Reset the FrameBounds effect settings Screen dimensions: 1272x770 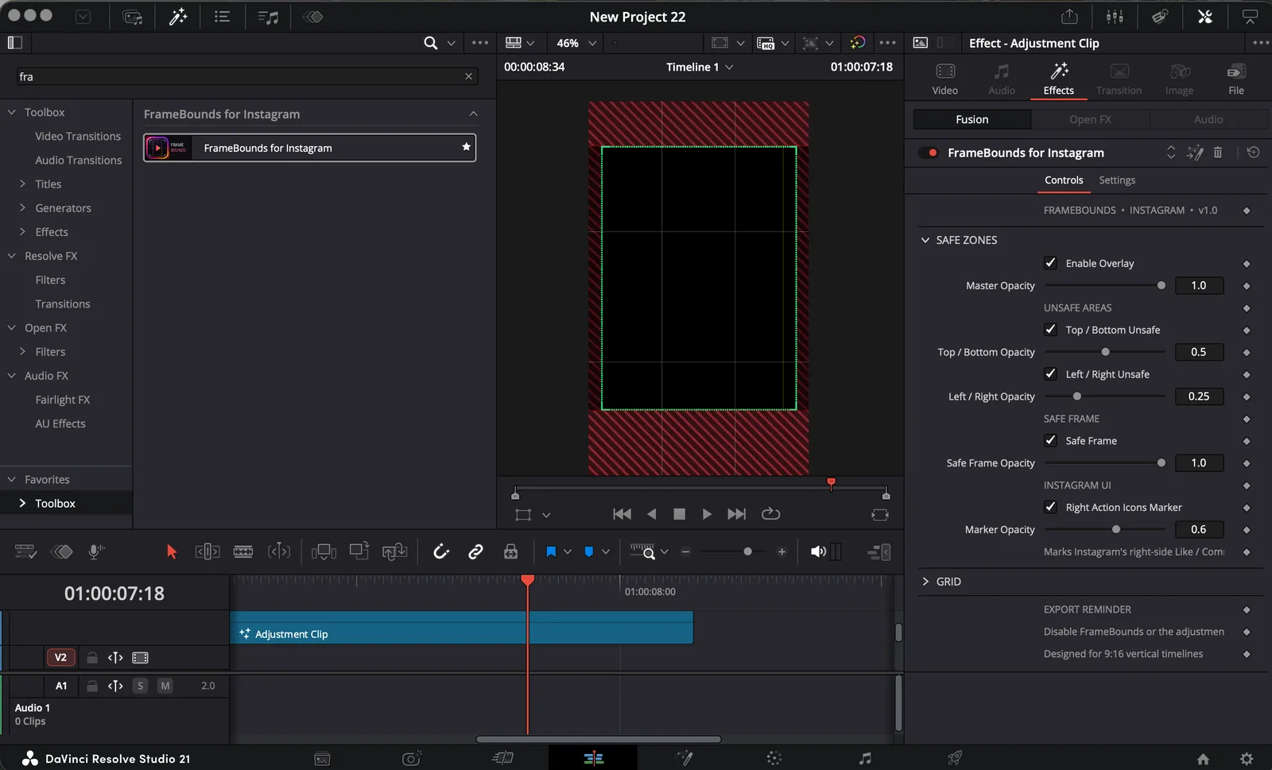click(1254, 153)
